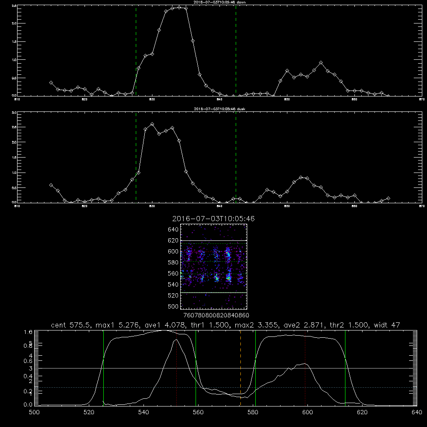Click the heatmap y-axis label 580

pos(173,262)
